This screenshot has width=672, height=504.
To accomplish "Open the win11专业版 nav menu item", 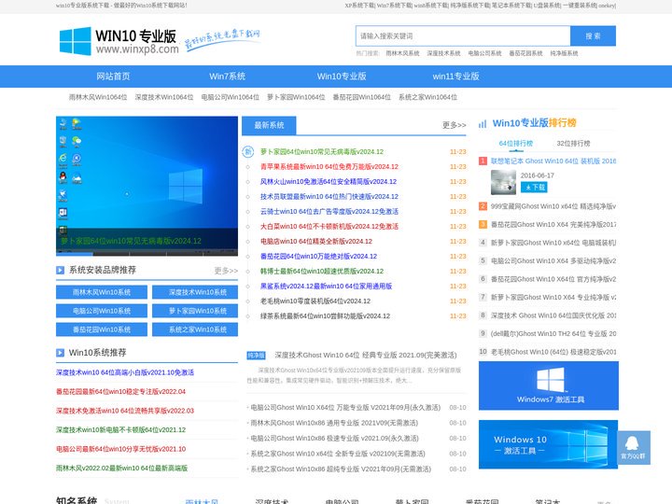I will tap(456, 77).
